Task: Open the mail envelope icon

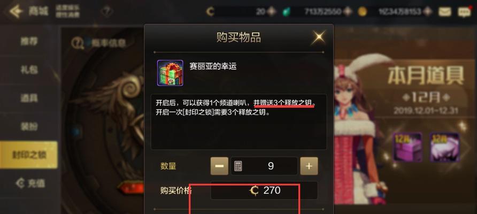Action: tap(444, 12)
